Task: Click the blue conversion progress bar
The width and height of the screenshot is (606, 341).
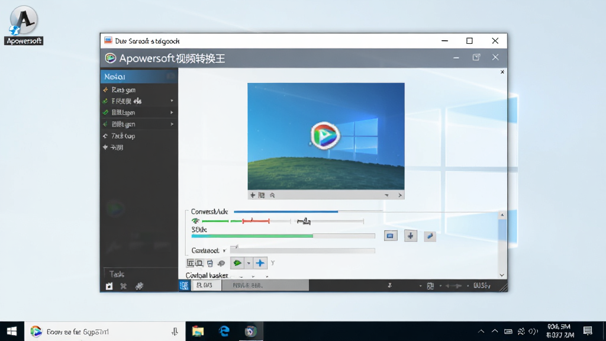Action: tap(286, 211)
